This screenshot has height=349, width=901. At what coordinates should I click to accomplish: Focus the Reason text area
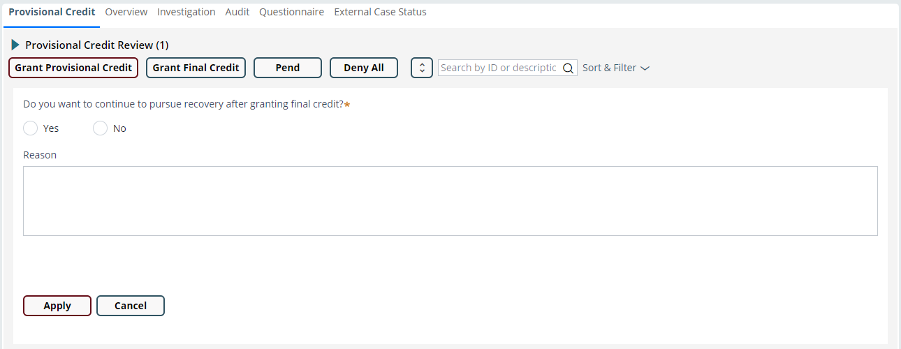450,201
